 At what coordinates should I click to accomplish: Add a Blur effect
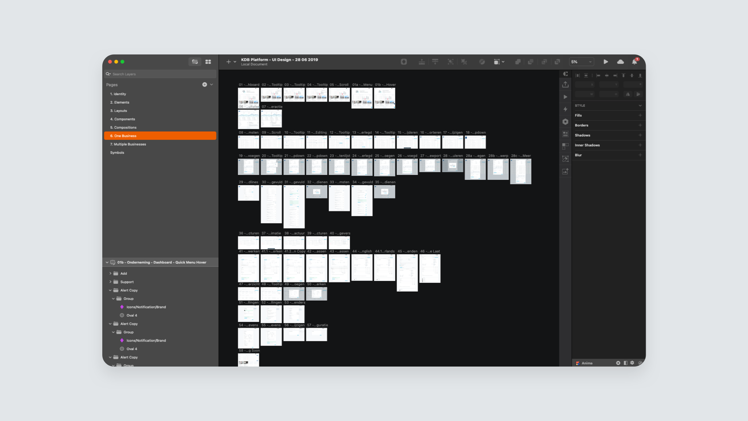[x=640, y=155]
